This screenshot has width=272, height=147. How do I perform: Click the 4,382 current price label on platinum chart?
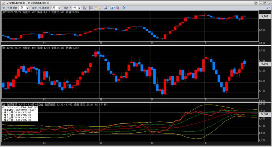[x=264, y=64]
